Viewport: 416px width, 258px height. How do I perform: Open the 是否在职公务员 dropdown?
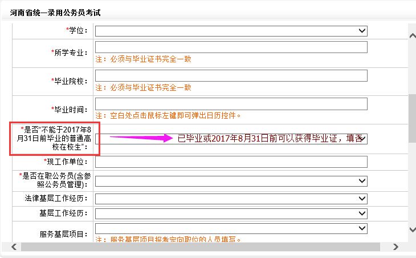231,181
